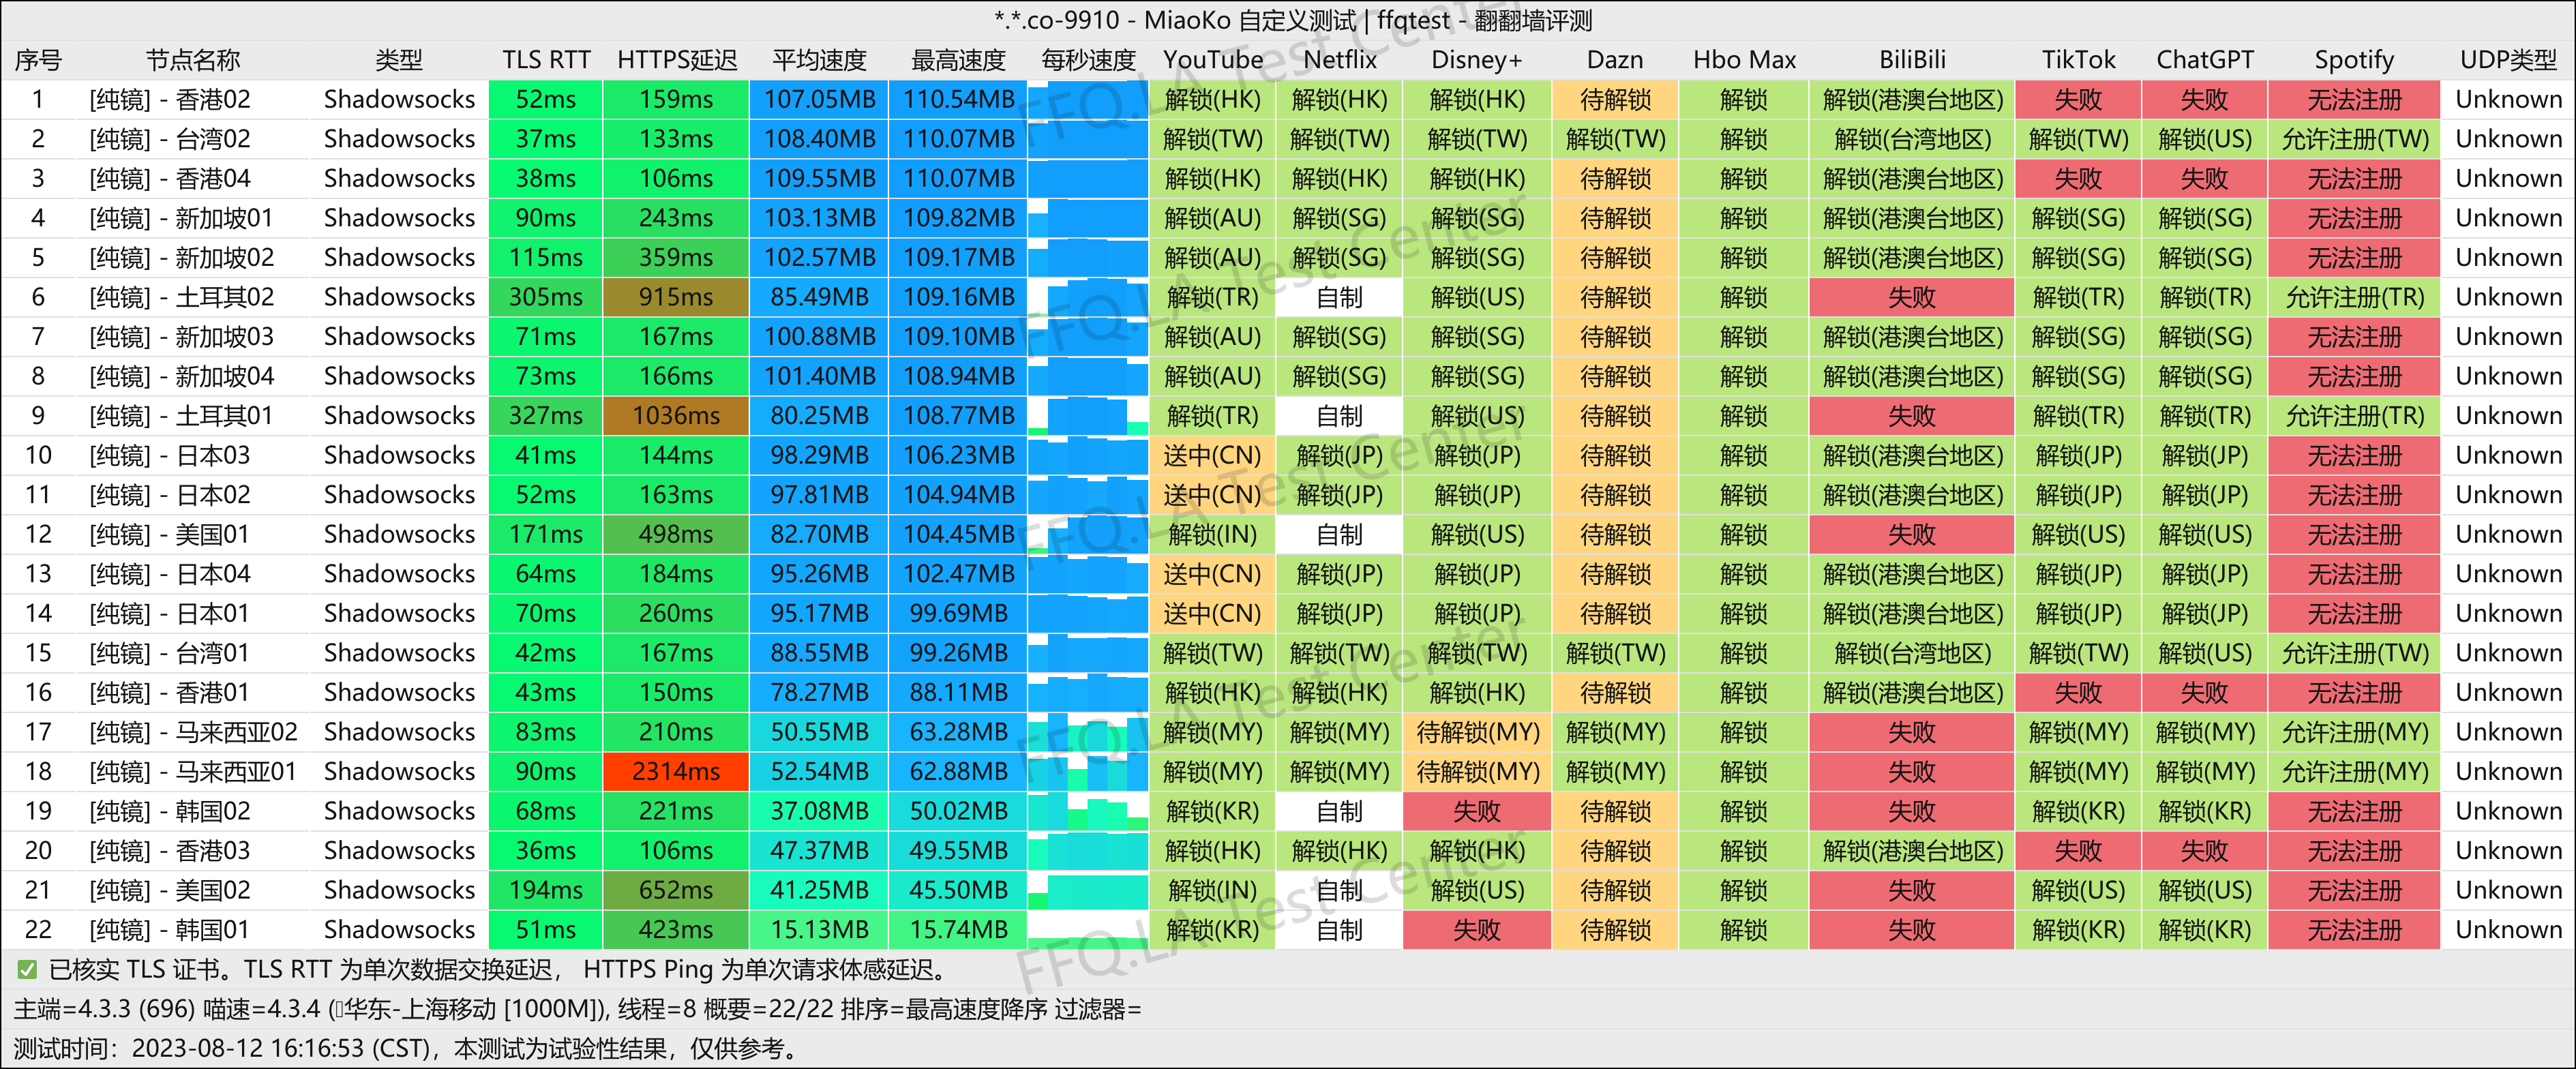Select the 类型 column header
Image resolution: width=2576 pixels, height=1069 pixels.
pos(399,60)
